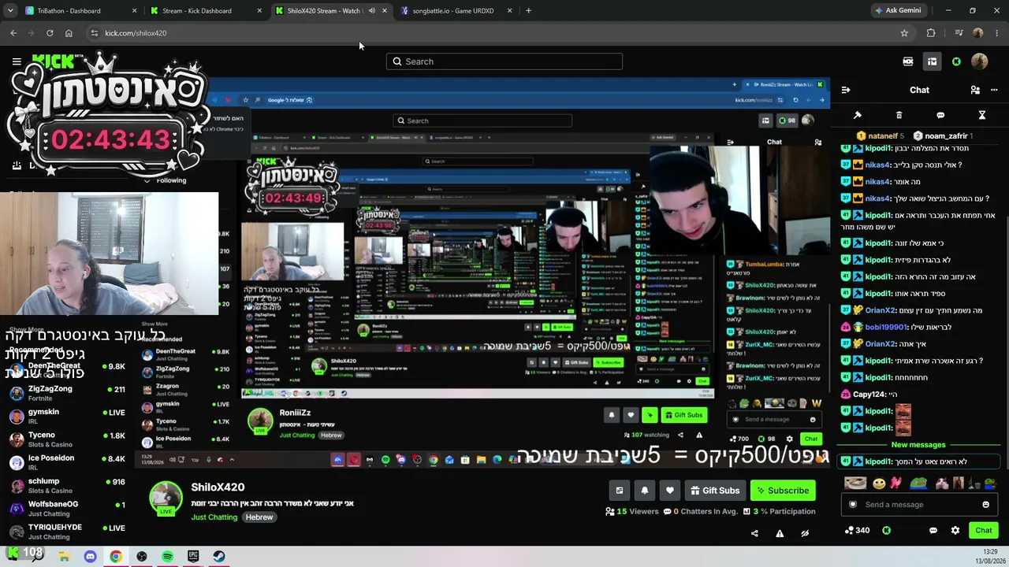
Task: Click the Subscribe button for ShiloX420
Action: 783,491
